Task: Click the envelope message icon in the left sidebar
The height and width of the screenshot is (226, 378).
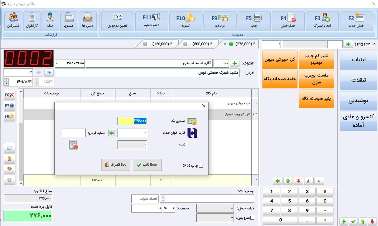Action: (x=9, y=148)
